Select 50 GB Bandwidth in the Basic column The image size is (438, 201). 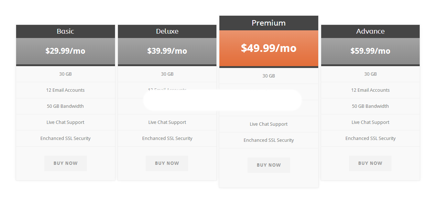point(66,106)
